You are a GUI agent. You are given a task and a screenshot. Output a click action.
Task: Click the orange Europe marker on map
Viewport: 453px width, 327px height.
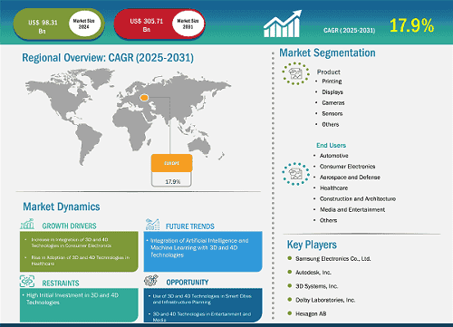(x=144, y=98)
